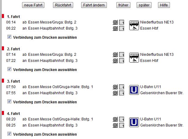
Task: Click the U-Bahn U11 icon in 3. Fahrt
Action: [x=133, y=90]
